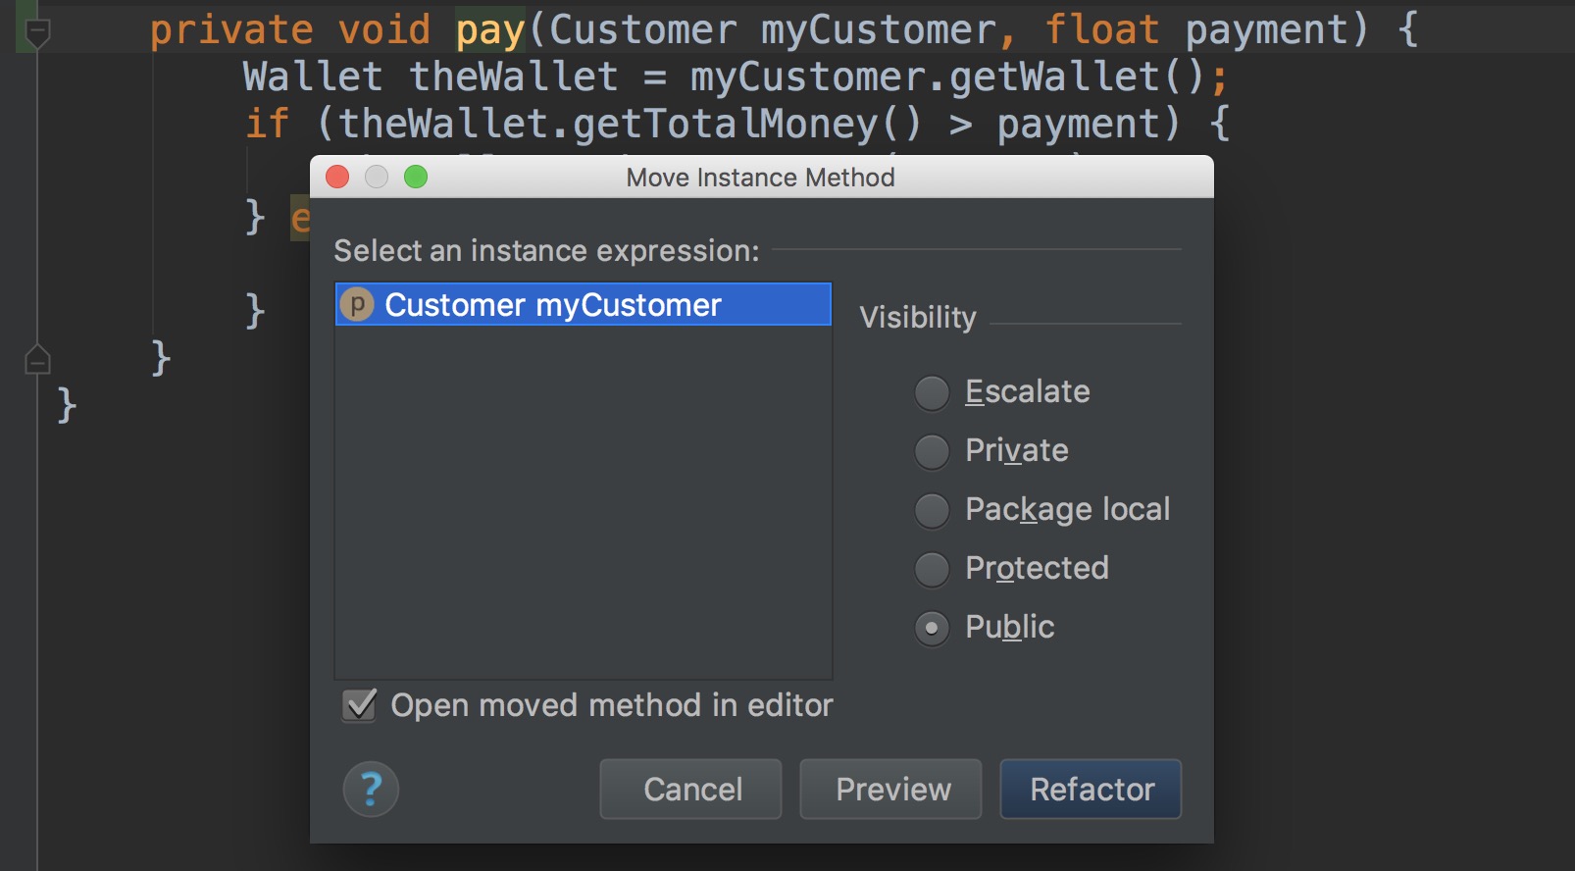
Task: Open help with the question mark button
Action: click(x=371, y=789)
